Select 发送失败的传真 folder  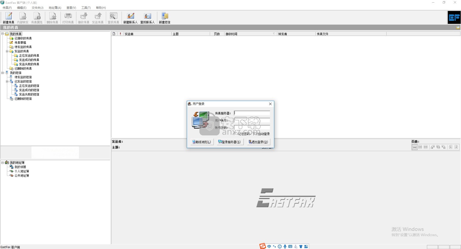(x=29, y=64)
